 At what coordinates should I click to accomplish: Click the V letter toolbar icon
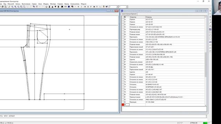coord(78,7)
